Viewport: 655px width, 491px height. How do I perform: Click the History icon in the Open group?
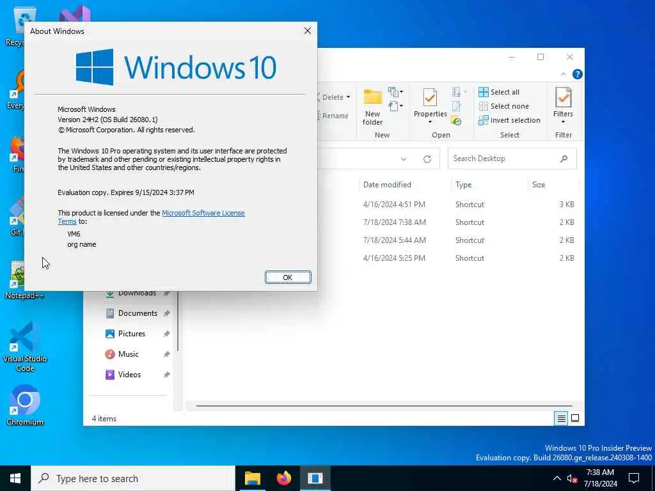tap(455, 121)
